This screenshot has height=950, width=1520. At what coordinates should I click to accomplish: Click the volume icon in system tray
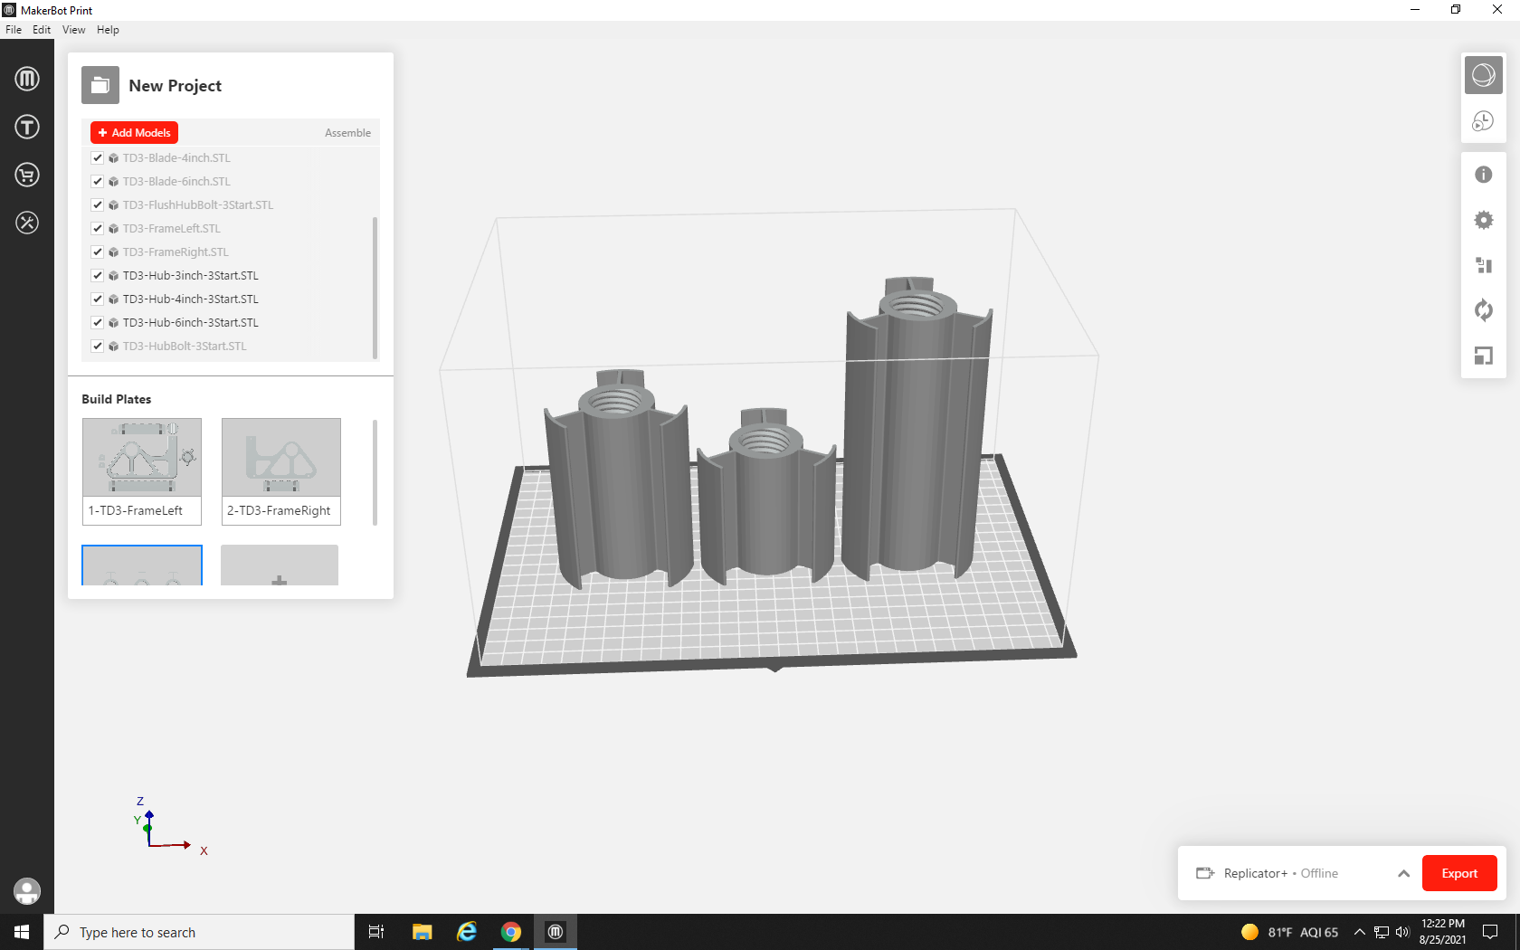click(x=1402, y=932)
